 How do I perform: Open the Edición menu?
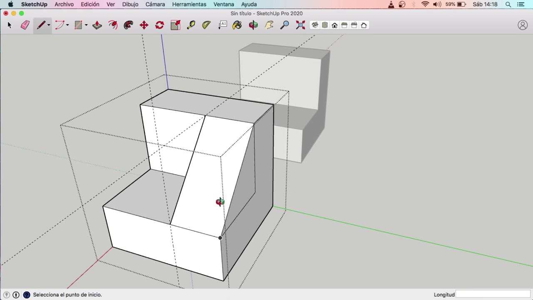click(90, 4)
